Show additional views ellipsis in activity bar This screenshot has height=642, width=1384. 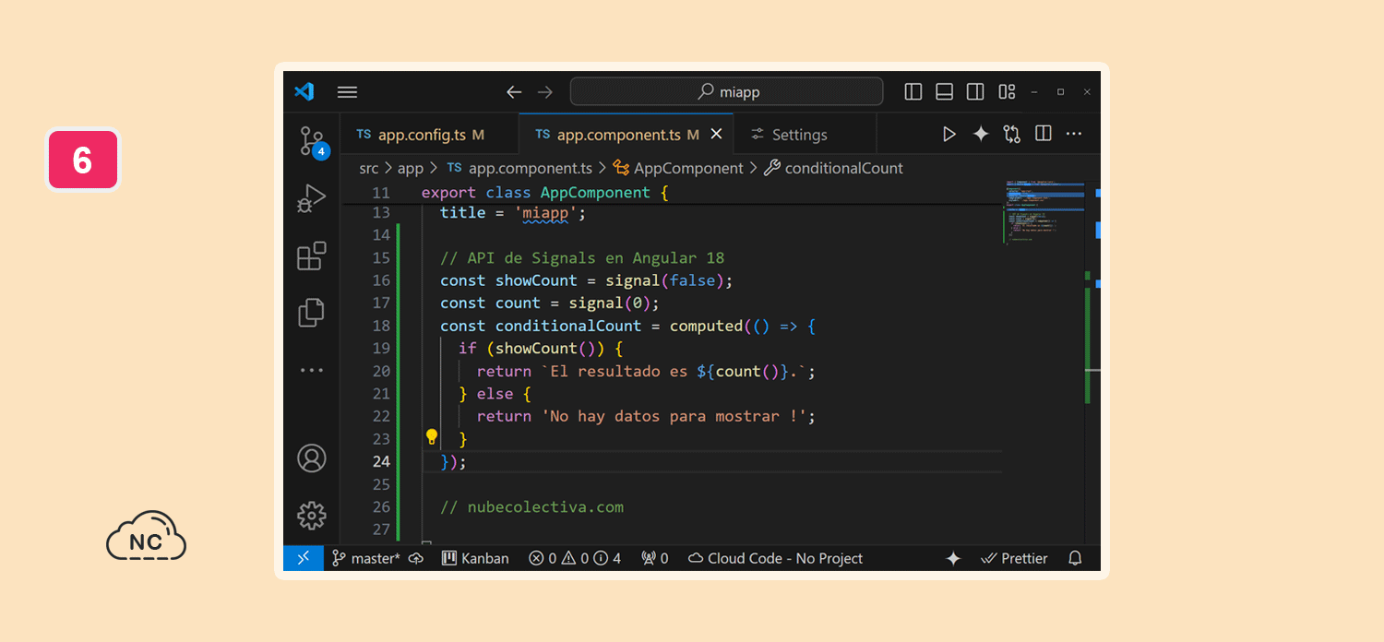coord(312,370)
